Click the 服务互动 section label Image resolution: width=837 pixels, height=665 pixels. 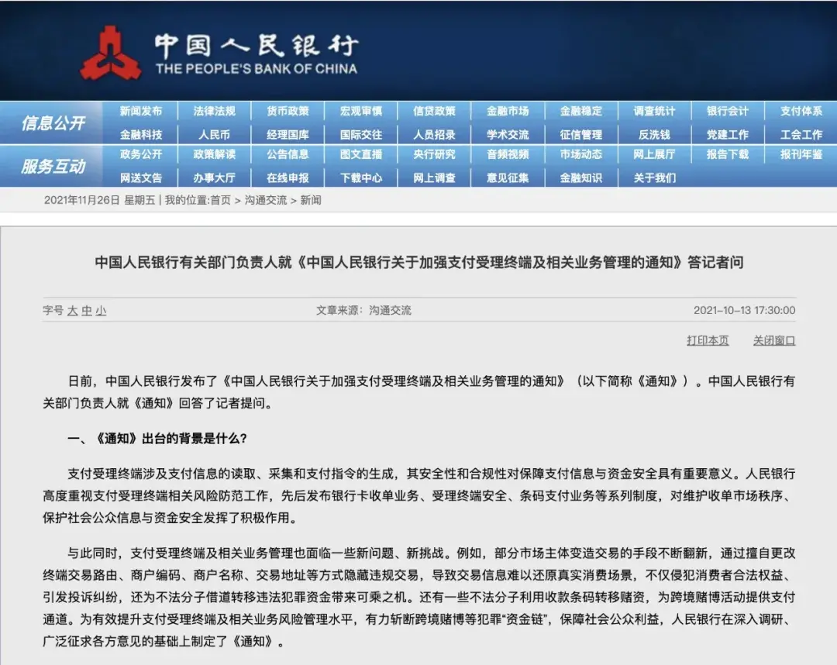53,166
